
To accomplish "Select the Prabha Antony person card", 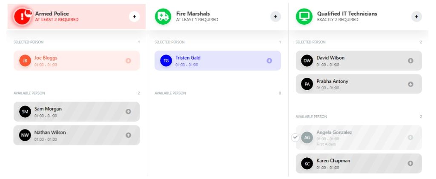I will [358, 84].
